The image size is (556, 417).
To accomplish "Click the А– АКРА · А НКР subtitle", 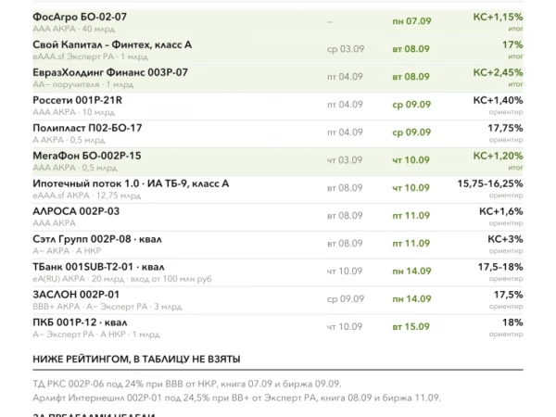I will pos(67,251).
